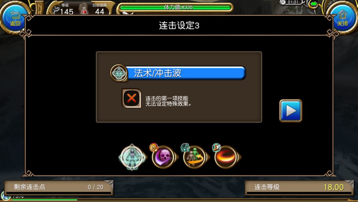The image size is (358, 202).
Task: Tap the 关闭 home button
Action: click(342, 18)
